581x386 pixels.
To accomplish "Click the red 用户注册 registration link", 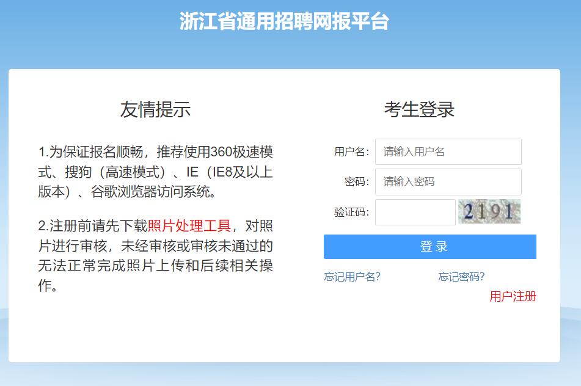I will click(512, 297).
